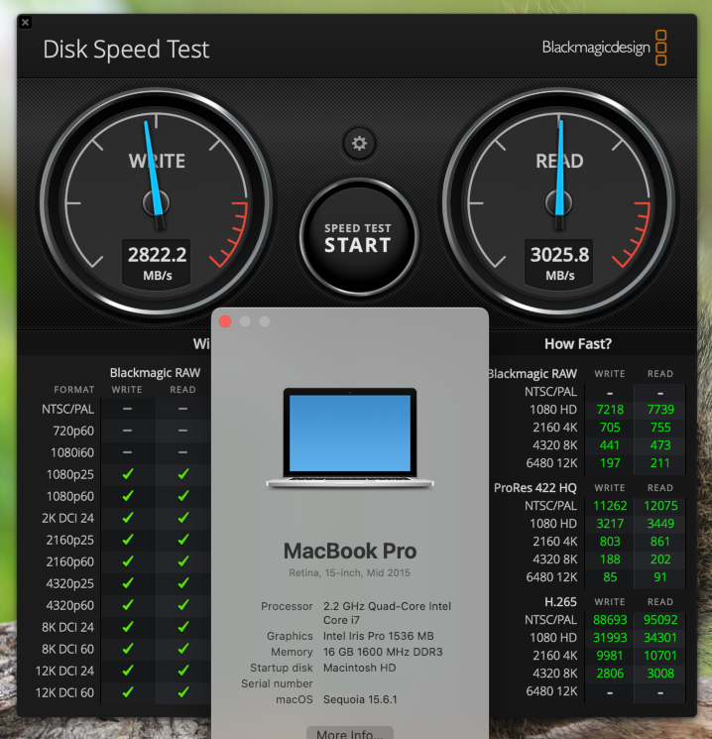Screen dimensions: 712x739
Task: Click the 2160p25 write checkmark
Action: point(128,540)
